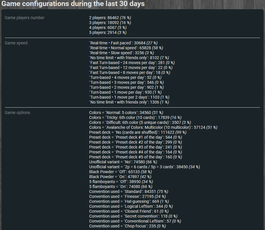Click 'Convention used = Conventional Leftism' line

pyautogui.click(x=135, y=221)
